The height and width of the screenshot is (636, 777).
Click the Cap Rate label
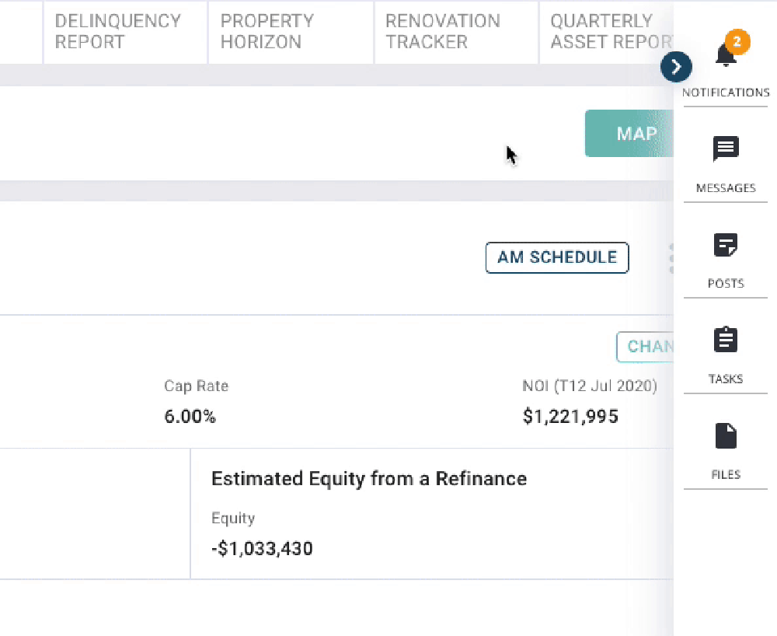point(197,386)
